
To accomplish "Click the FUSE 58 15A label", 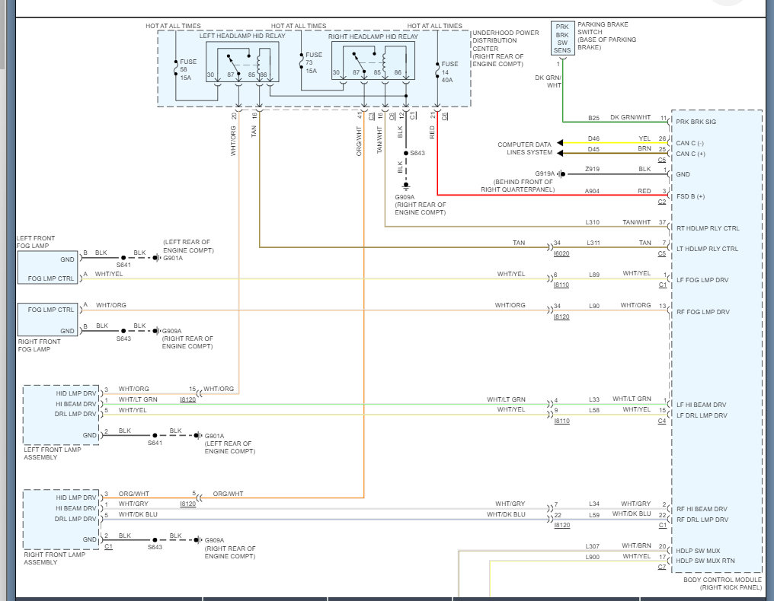I will [188, 69].
